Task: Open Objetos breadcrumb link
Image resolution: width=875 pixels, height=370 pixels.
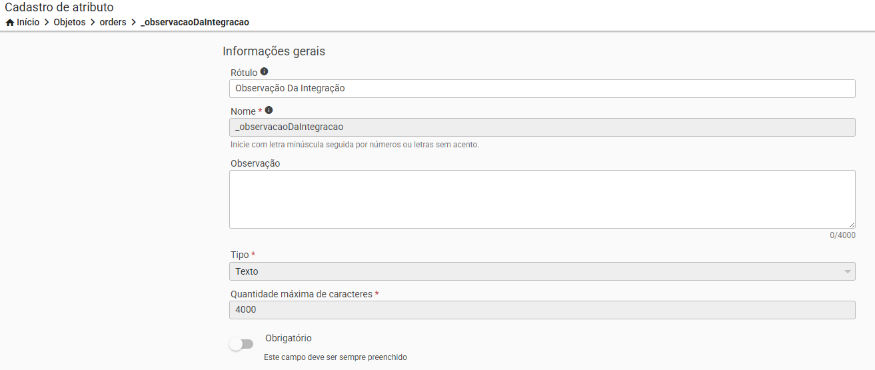Action: (x=69, y=23)
